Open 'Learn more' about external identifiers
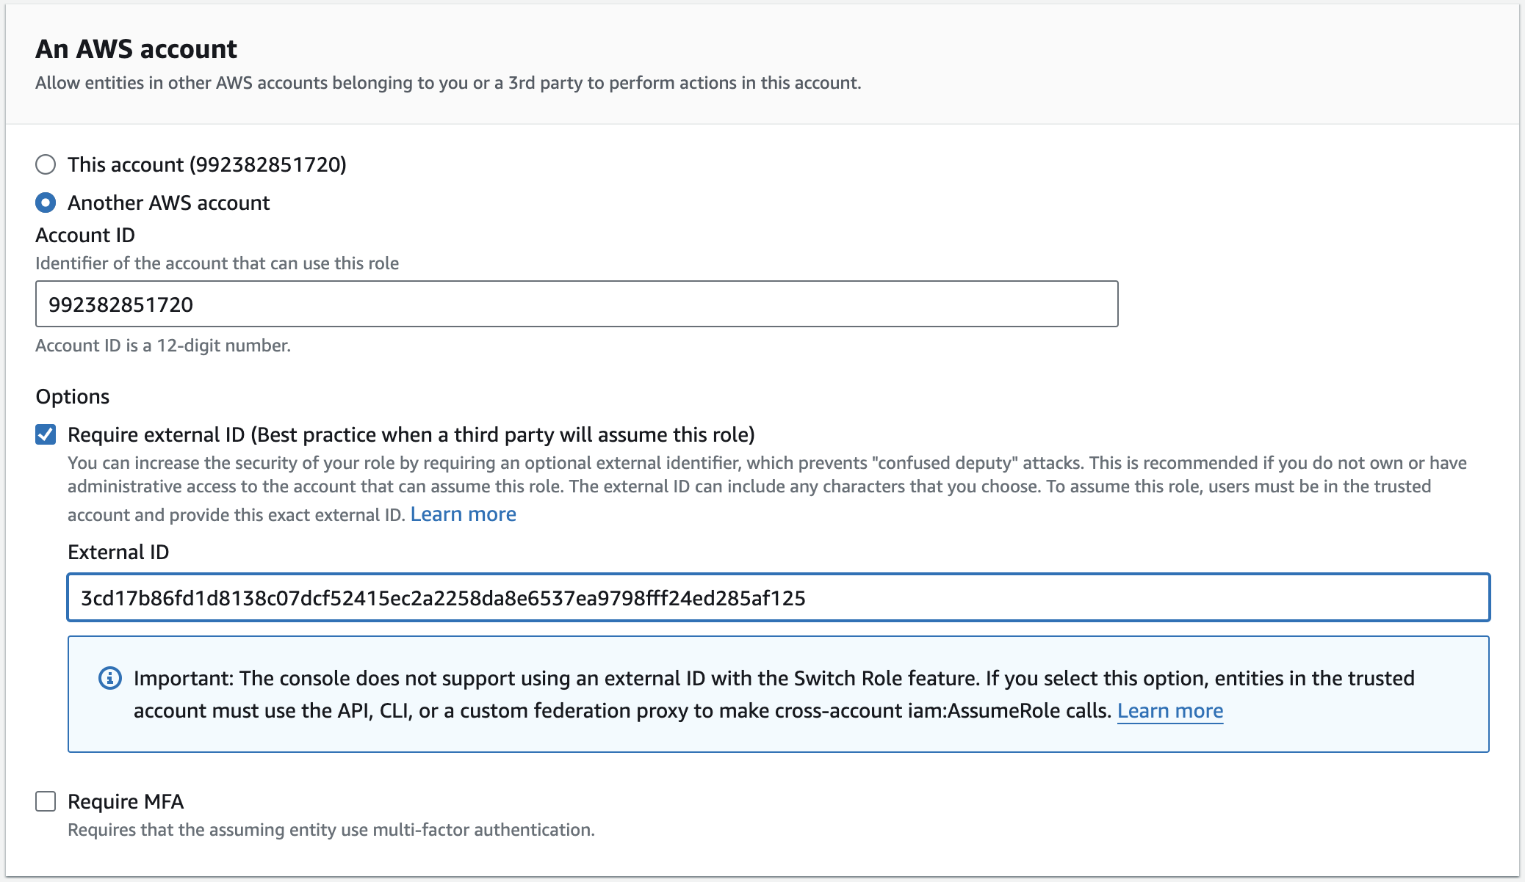The width and height of the screenshot is (1525, 882). point(464,514)
